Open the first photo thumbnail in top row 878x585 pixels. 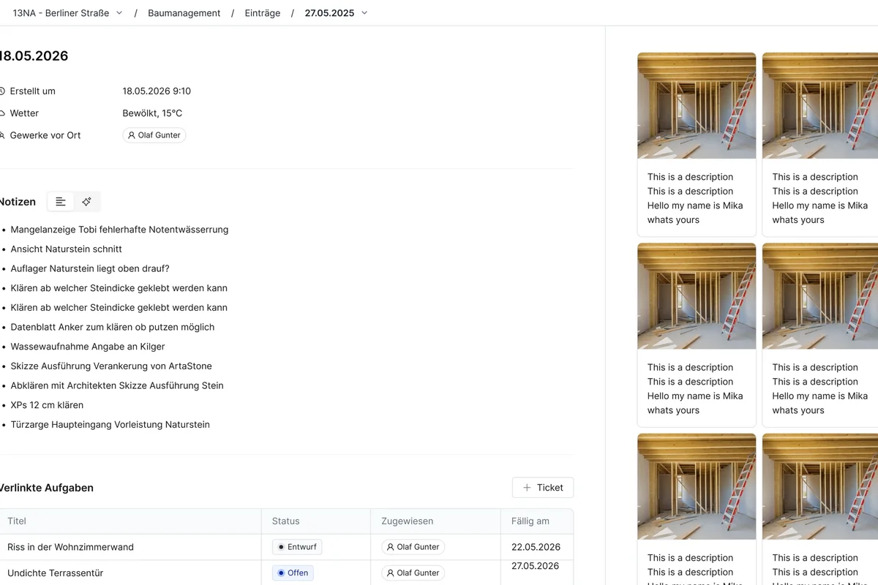coord(697,106)
